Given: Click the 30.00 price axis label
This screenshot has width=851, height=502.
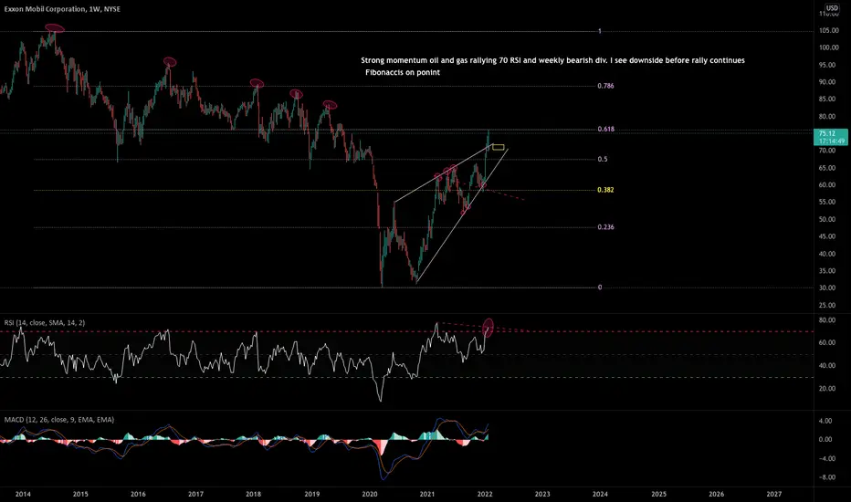Looking at the screenshot, I should tap(829, 288).
